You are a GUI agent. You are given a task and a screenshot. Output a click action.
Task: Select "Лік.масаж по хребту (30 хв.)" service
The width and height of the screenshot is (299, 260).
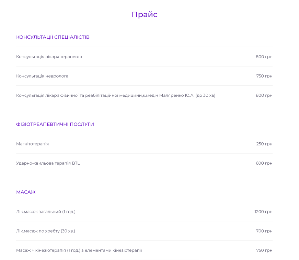coord(46,231)
